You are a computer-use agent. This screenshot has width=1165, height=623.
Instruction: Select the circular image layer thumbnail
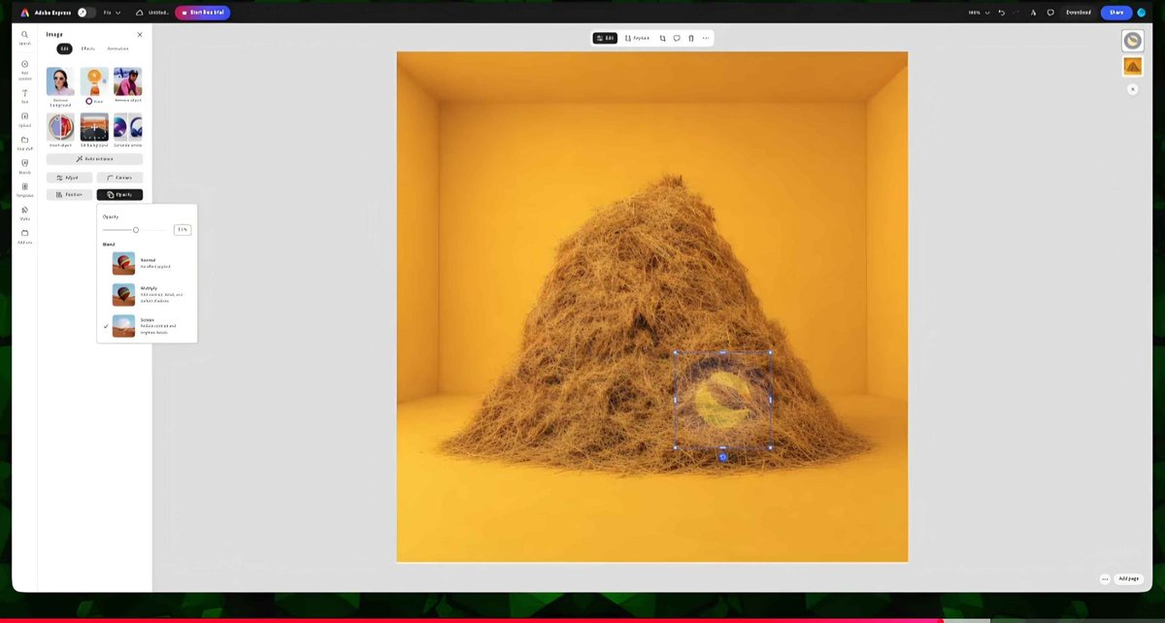[x=1132, y=40]
